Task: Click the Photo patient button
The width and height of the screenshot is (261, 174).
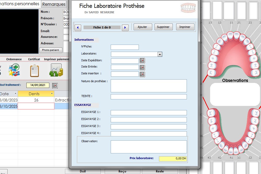Action: 51,50
